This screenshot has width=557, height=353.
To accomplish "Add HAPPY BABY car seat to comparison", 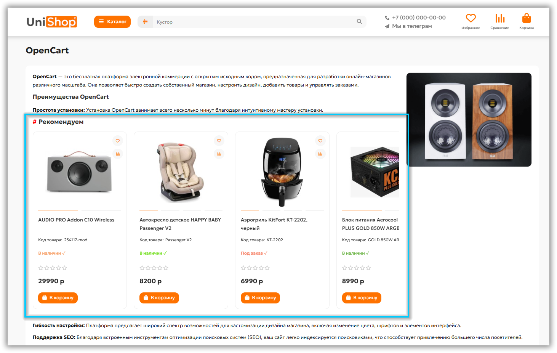I will tap(219, 154).
